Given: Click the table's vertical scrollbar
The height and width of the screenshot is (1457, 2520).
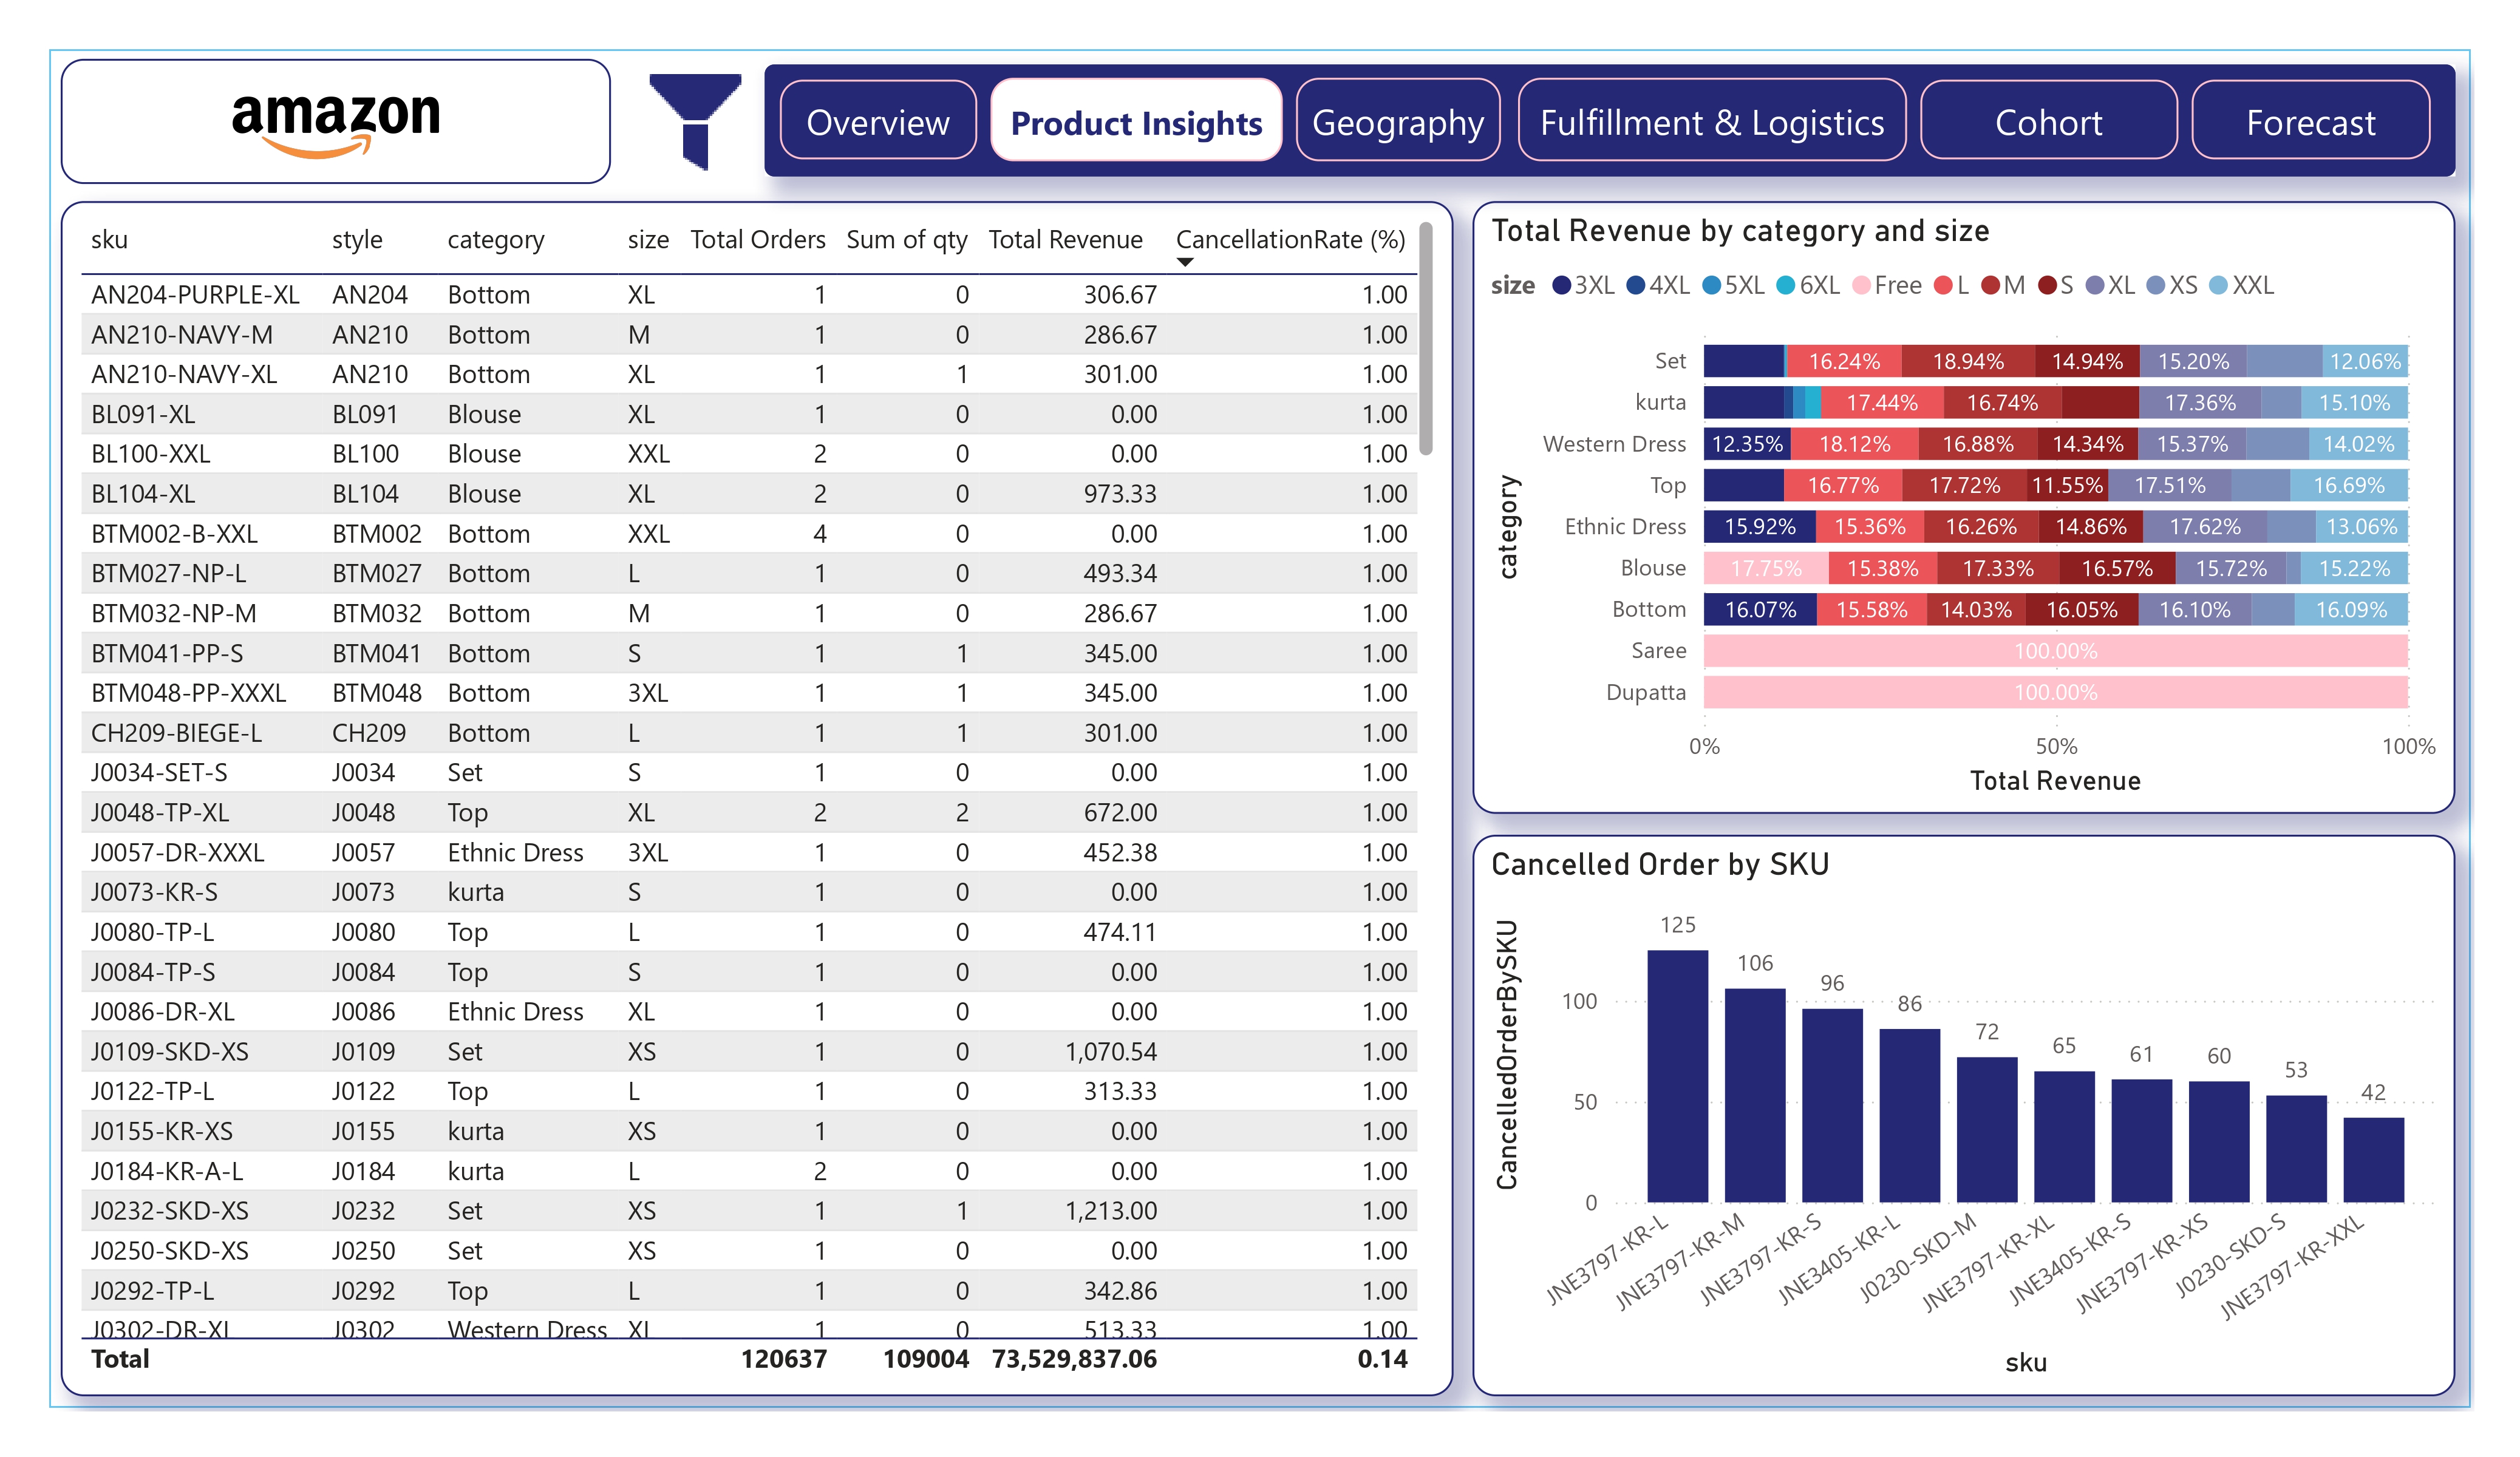Looking at the screenshot, I should point(1426,340).
